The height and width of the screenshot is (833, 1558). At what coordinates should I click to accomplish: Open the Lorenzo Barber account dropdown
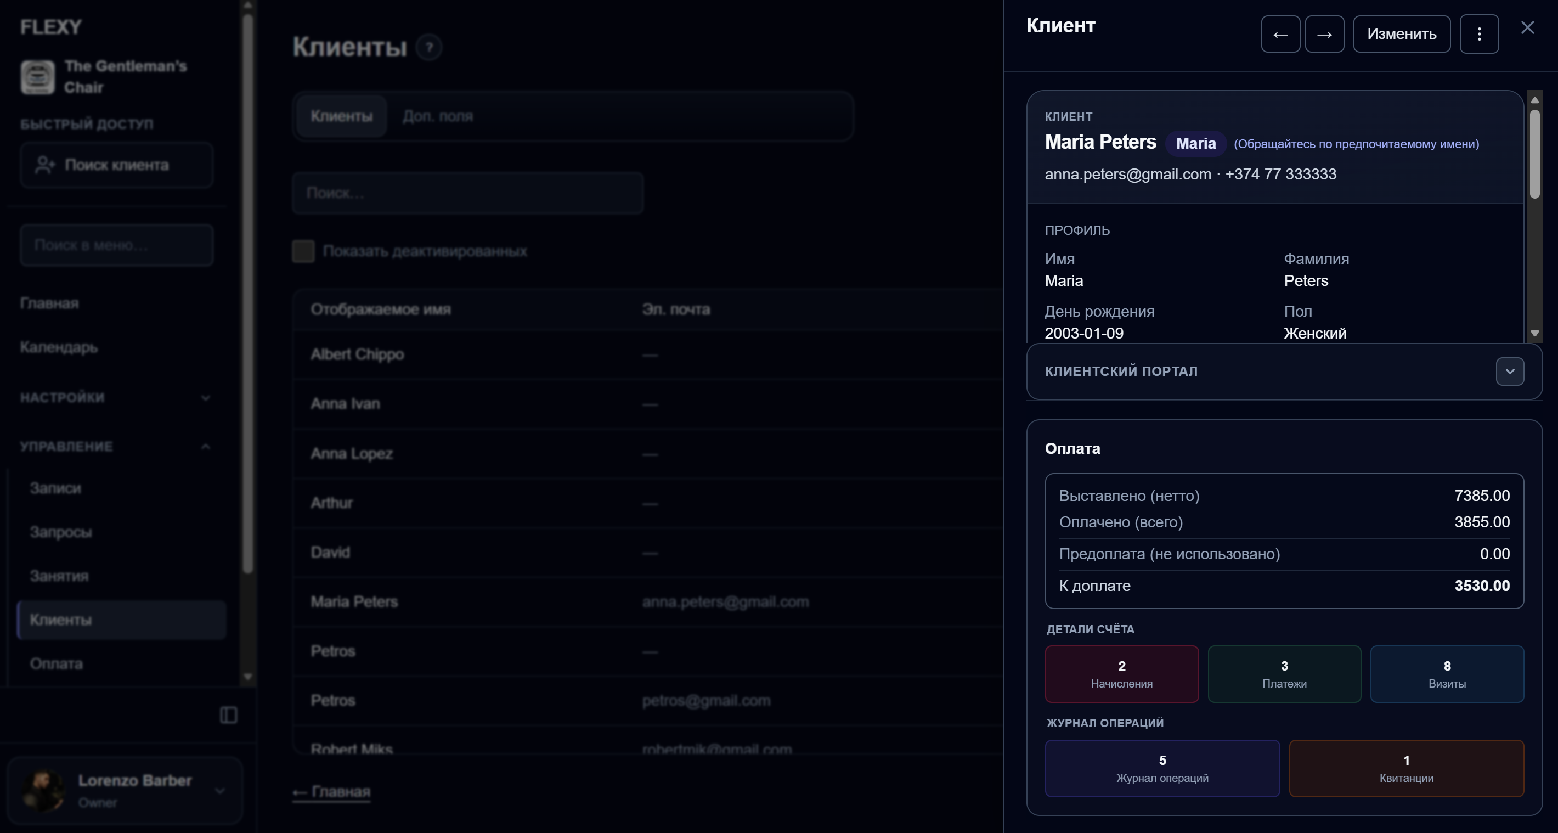click(125, 790)
